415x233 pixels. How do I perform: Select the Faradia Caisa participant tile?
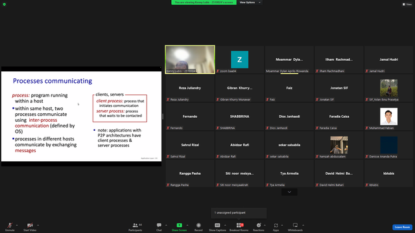coord(338,116)
